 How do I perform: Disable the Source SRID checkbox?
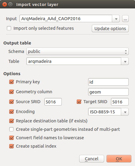pyautogui.click(x=11, y=102)
